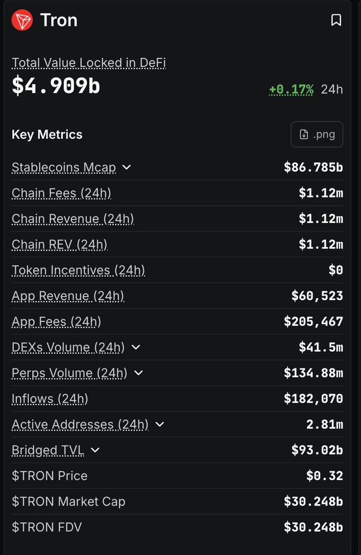
Task: Bookmark the Tron chain page
Action: point(336,20)
